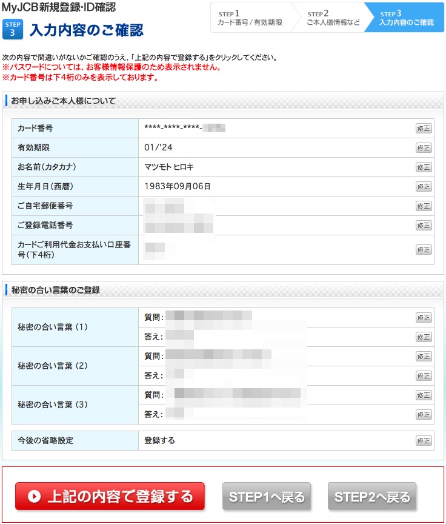Image resolution: width=446 pixels, height=524 pixels.
Task: Edit the question of 秘密の合い言葉 (1)
Action: (x=424, y=317)
